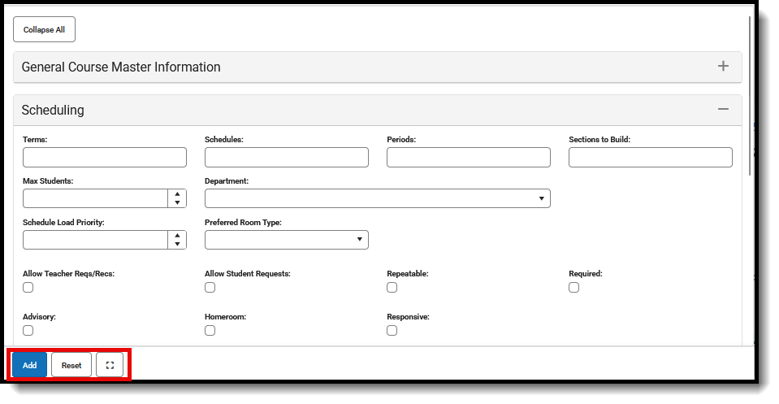779x404 pixels.
Task: Click the Reset button
Action: (71, 366)
